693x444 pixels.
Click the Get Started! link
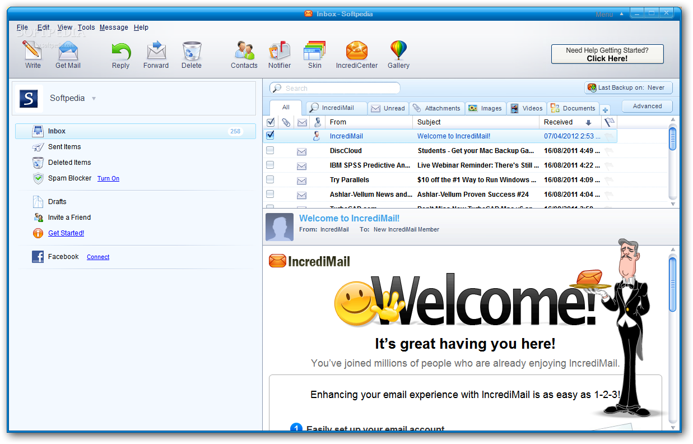click(66, 233)
